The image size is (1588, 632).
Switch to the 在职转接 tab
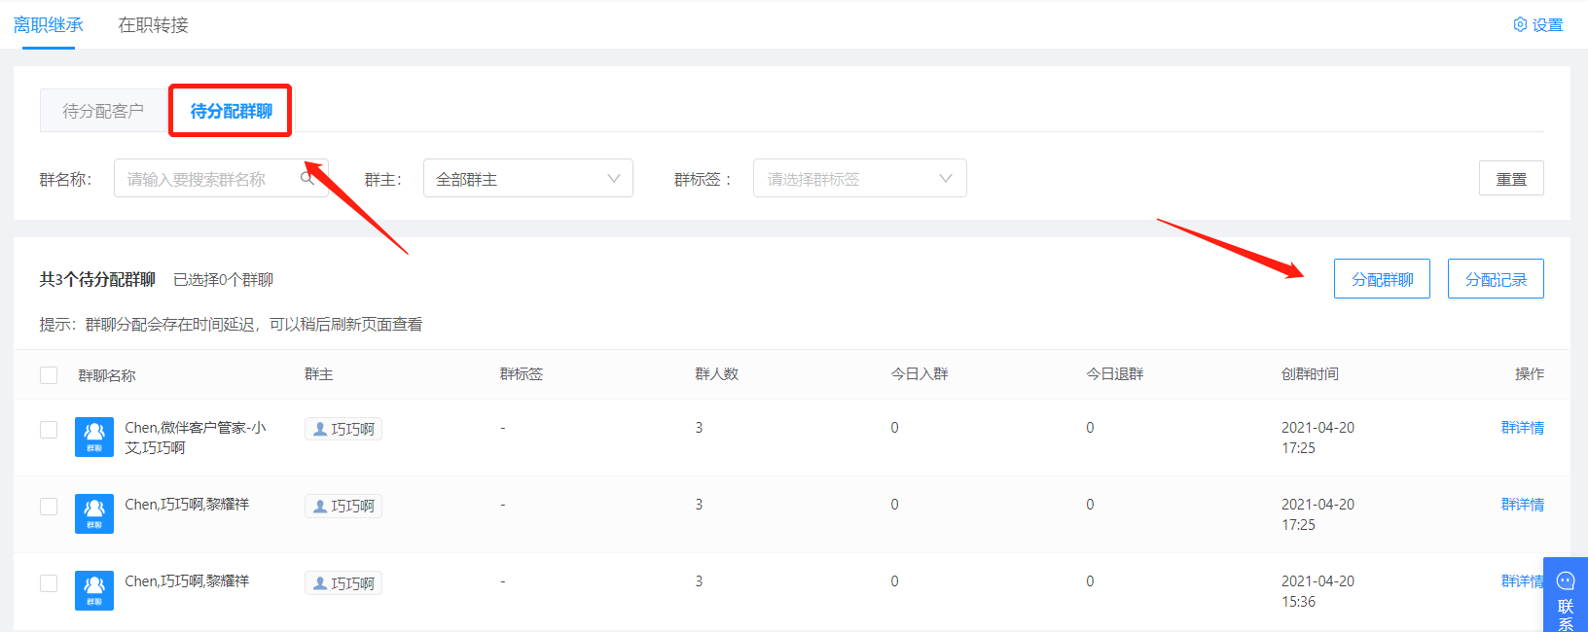pyautogui.click(x=153, y=25)
